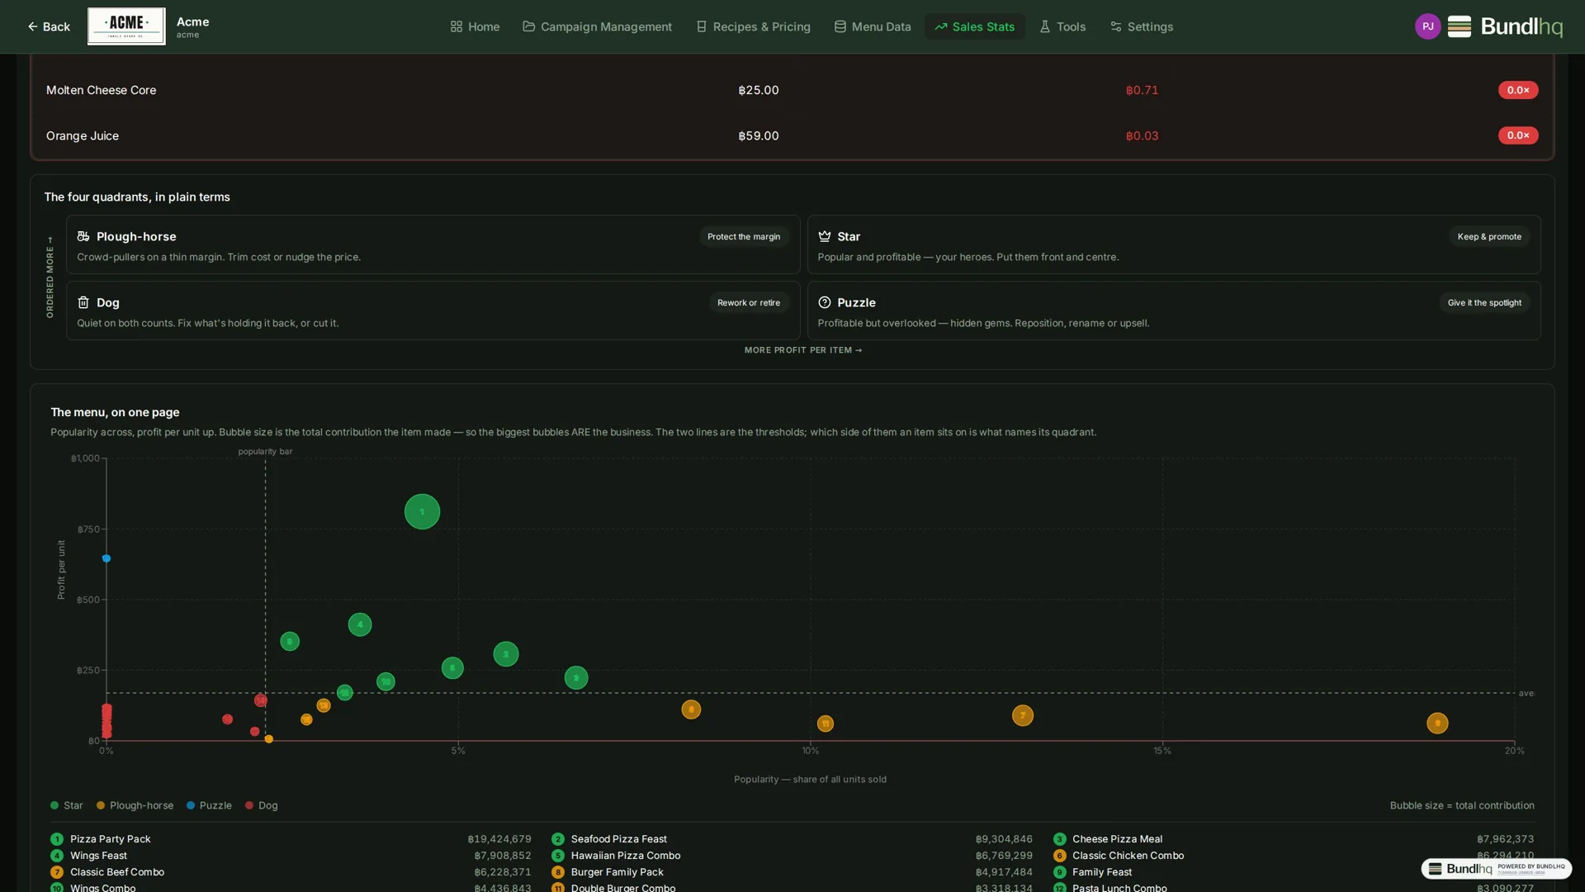Click the 'Protect the margin' badge

[744, 236]
